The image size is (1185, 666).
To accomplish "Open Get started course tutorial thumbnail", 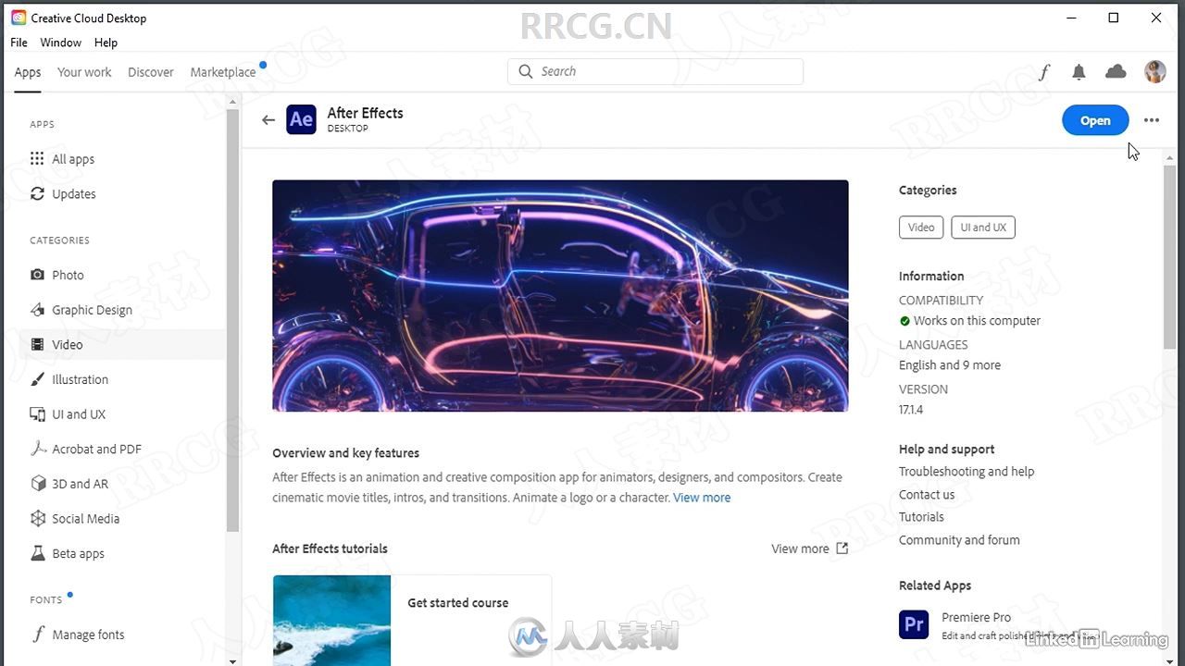I will (331, 621).
